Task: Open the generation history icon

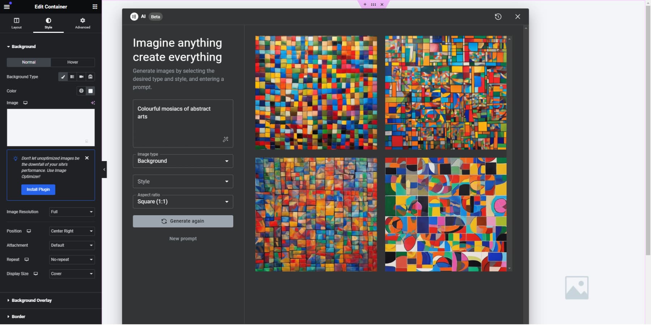Action: [x=498, y=17]
